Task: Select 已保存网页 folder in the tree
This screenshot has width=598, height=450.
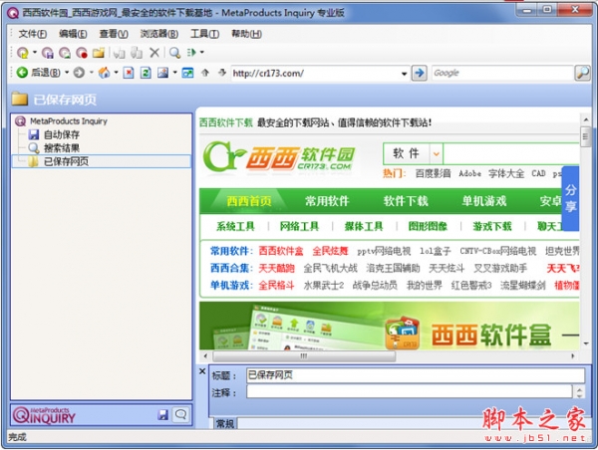Action: [x=66, y=161]
